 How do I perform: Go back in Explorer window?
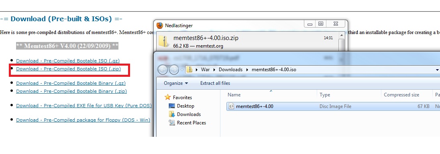point(163,70)
